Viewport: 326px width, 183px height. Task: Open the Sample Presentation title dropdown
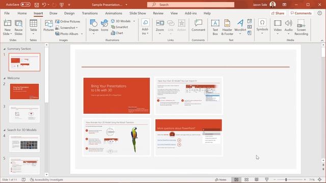click(126, 5)
